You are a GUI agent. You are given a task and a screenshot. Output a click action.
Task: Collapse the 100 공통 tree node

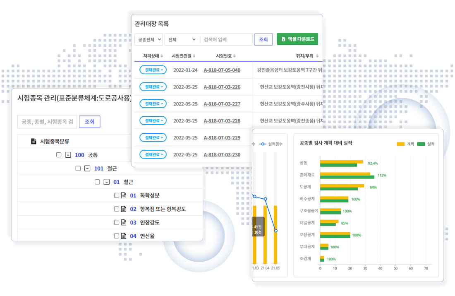[x=68, y=155]
